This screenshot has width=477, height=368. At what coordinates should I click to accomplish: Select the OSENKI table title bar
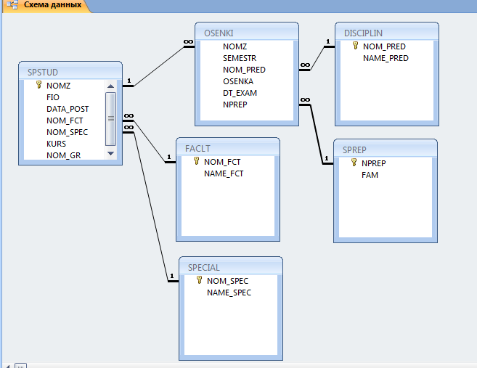[x=247, y=33]
